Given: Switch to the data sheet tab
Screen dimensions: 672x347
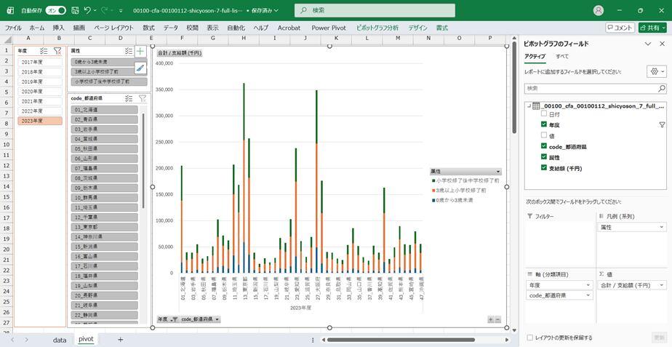Looking at the screenshot, I should coord(60,339).
